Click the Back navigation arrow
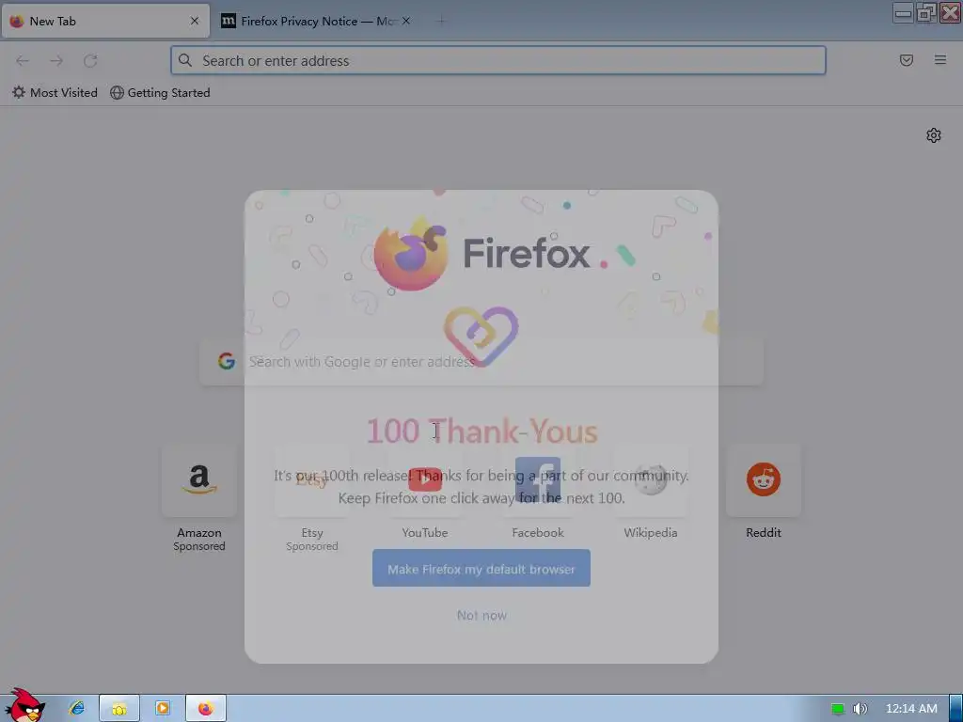Viewport: 963px width, 722px height. point(23,60)
